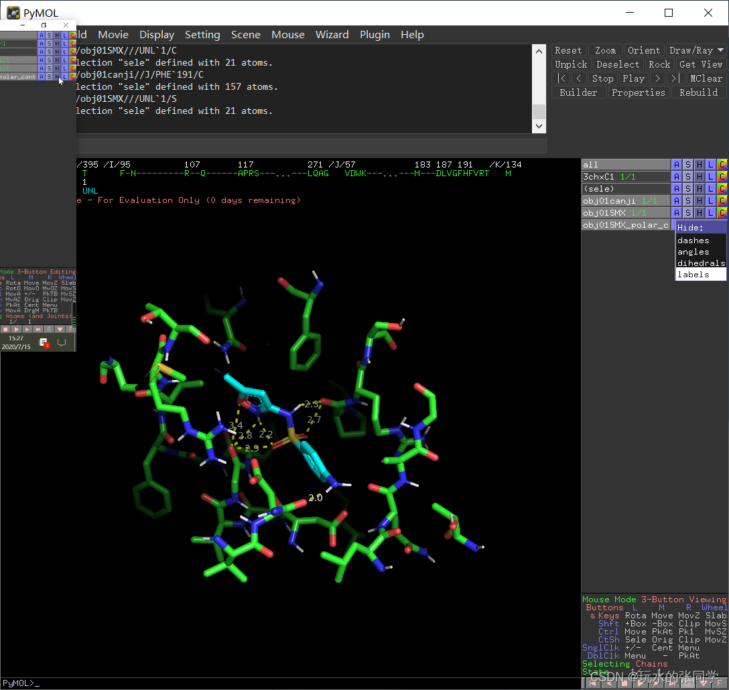Open the Hide menu for the 'all' object
Image resolution: width=729 pixels, height=690 pixels.
(699, 165)
